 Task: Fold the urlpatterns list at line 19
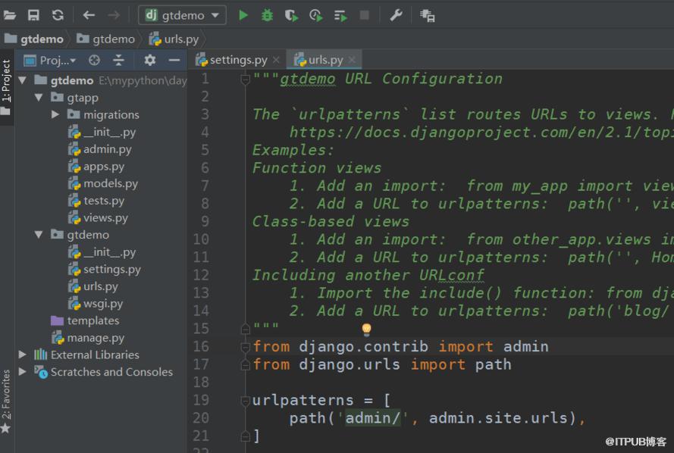245,401
